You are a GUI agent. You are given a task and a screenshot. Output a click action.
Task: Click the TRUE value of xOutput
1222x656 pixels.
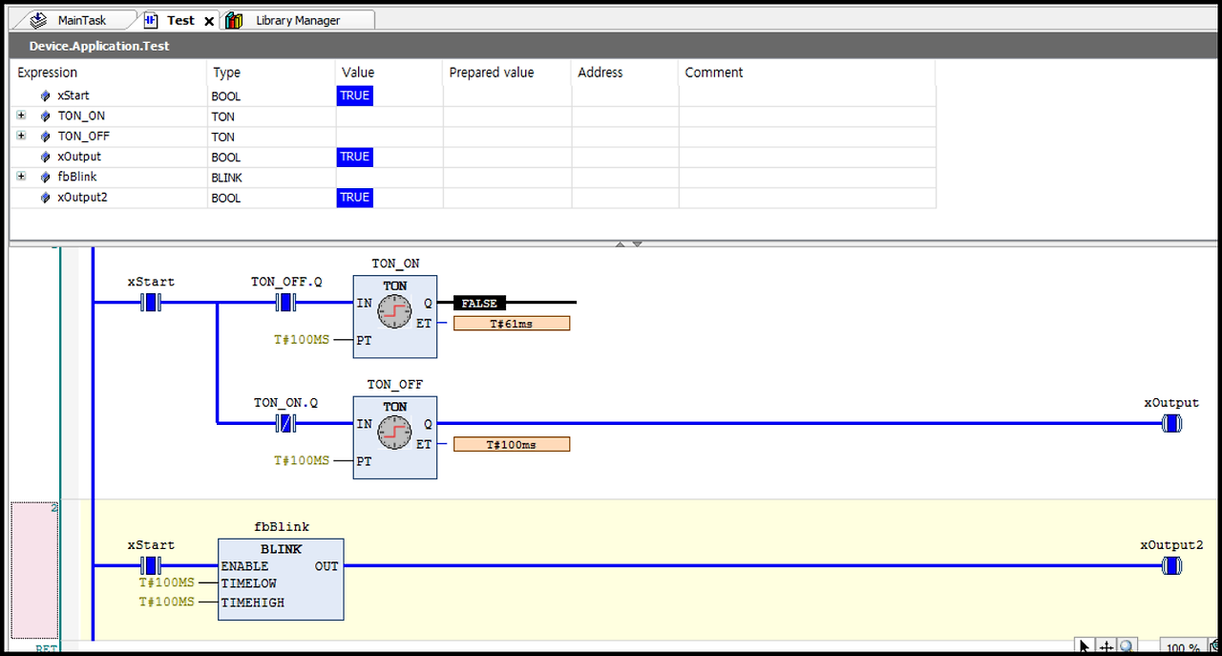(x=354, y=157)
